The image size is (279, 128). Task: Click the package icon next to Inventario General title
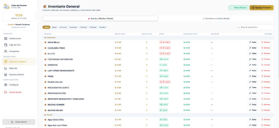(45, 7)
